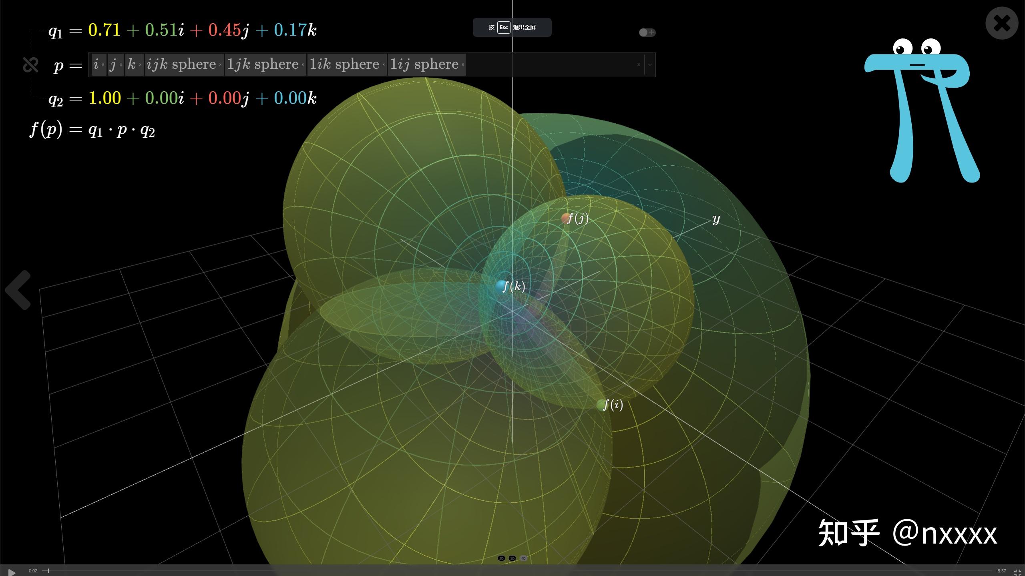Image resolution: width=1025 pixels, height=576 pixels.
Task: Remove the ijk sphere tag
Action: tap(220, 65)
